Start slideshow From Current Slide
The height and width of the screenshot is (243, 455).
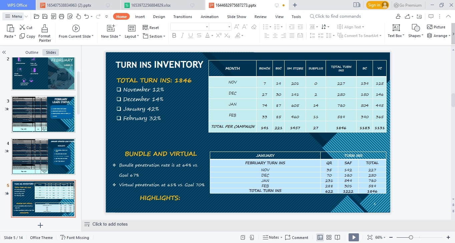click(76, 28)
